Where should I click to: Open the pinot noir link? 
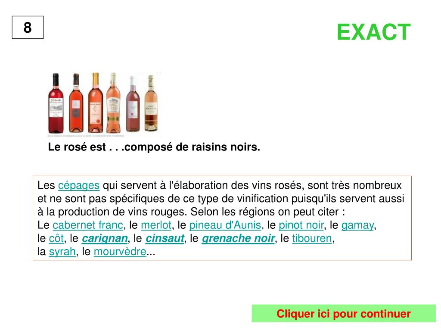coord(301,225)
